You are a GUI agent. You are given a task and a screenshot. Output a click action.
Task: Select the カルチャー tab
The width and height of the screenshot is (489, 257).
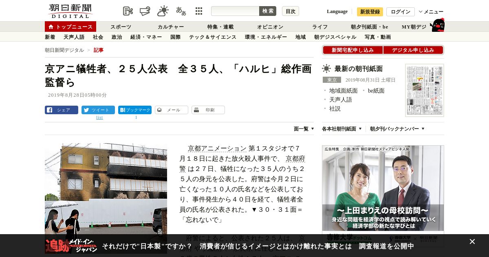click(171, 27)
